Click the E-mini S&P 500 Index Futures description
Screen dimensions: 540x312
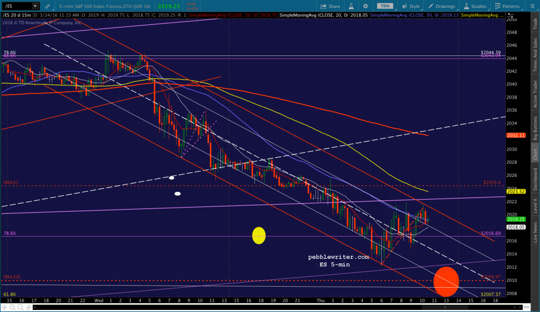tap(105, 6)
